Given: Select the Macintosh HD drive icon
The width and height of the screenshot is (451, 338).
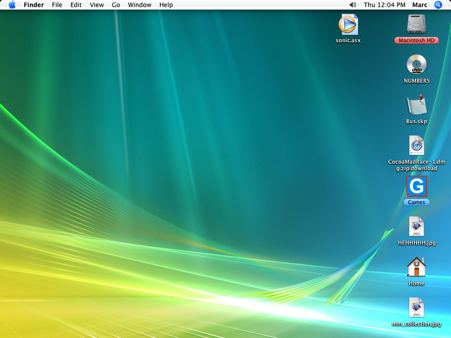Looking at the screenshot, I should pyautogui.click(x=417, y=25).
